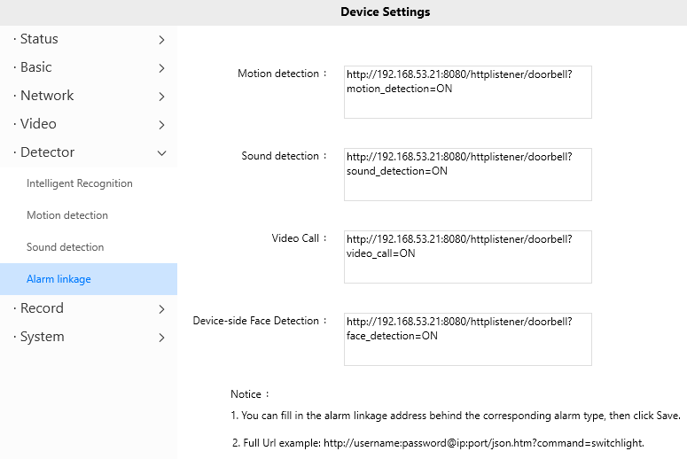Focus the Video Call URL text box

point(467,256)
